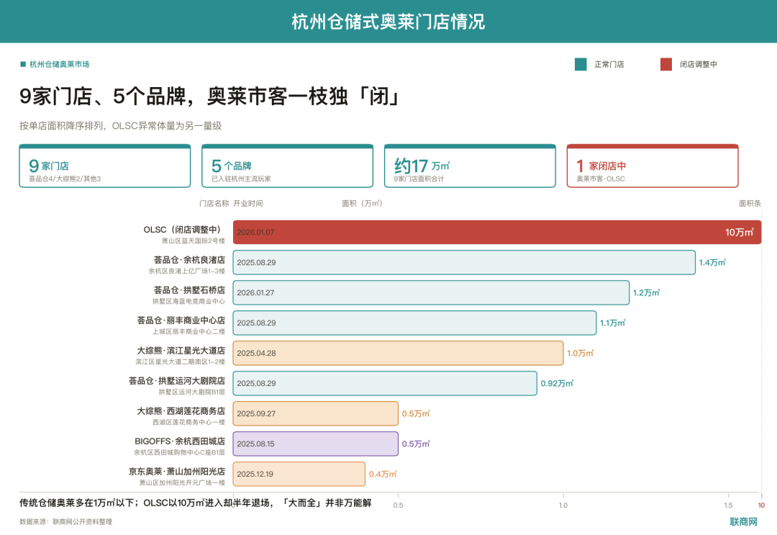This screenshot has width=777, height=535.
Task: Click the orange 大综熊·西湖莲花商务店 bar
Action: point(316,413)
